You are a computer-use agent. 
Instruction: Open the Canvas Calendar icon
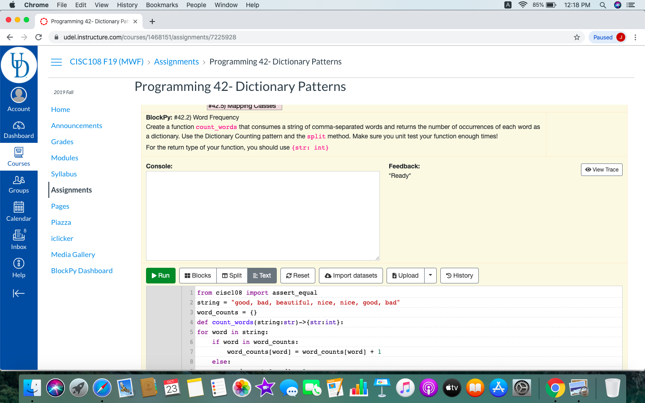[18, 211]
